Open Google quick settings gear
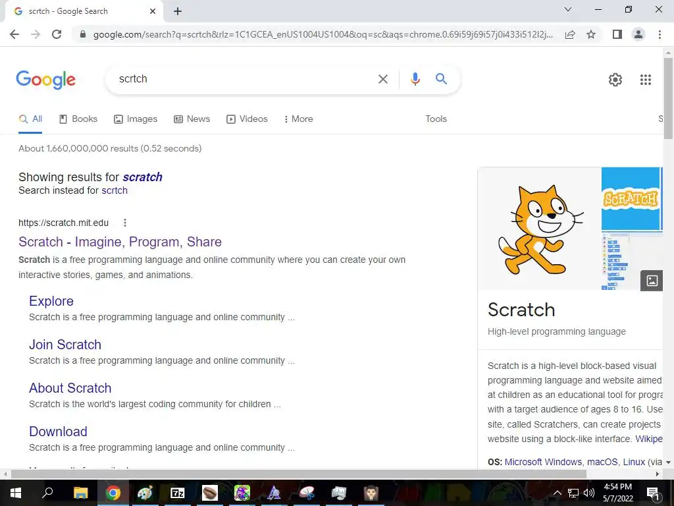The image size is (674, 506). pos(615,80)
